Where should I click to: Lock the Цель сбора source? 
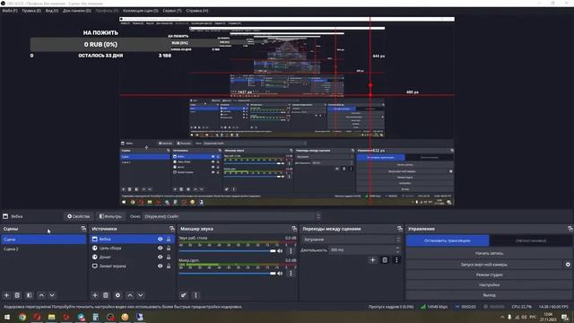click(169, 248)
